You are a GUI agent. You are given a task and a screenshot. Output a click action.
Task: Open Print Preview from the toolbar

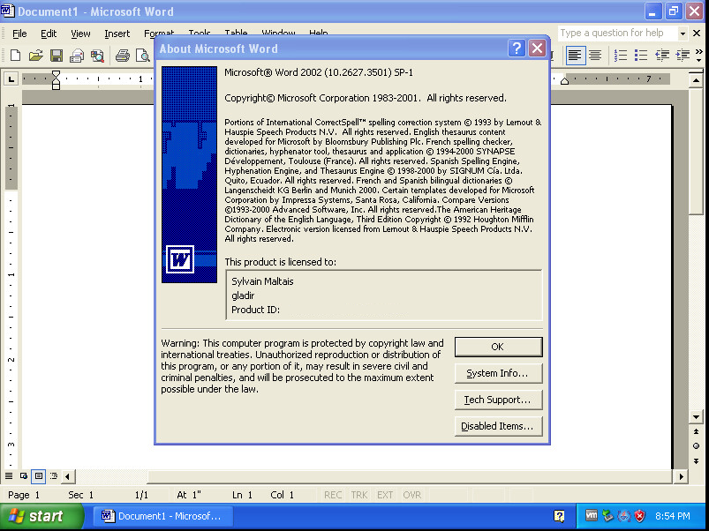143,56
